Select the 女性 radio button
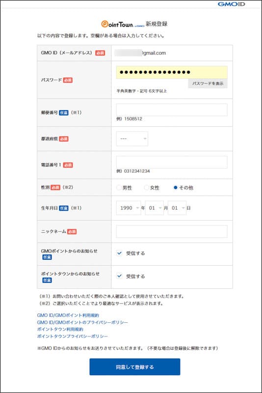This screenshot has width=262, height=393. click(146, 188)
